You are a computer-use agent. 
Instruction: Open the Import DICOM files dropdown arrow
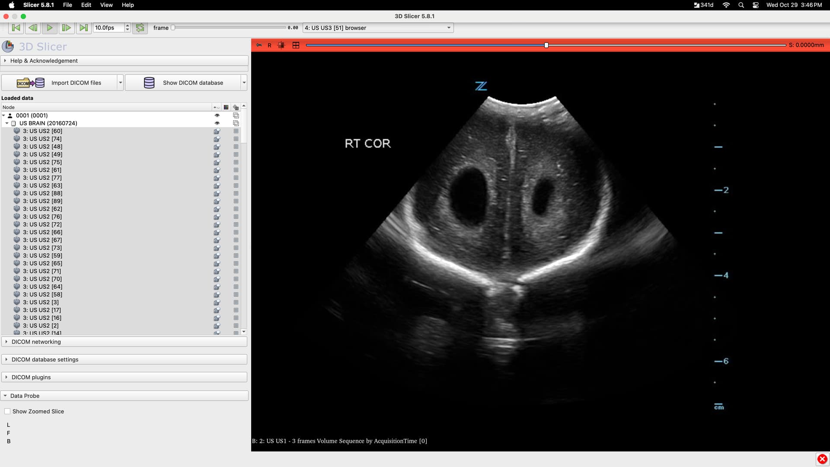pos(120,83)
